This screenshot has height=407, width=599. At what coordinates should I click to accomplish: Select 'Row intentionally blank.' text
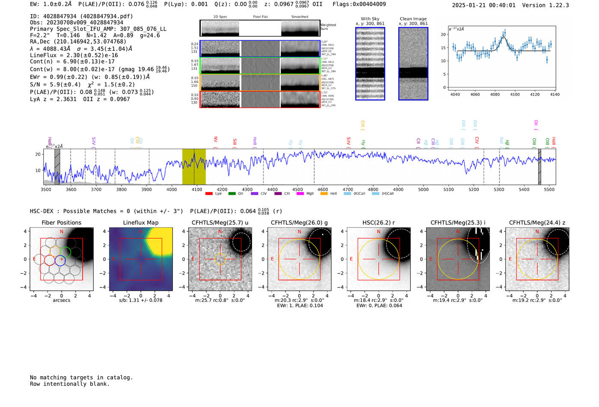[70, 384]
